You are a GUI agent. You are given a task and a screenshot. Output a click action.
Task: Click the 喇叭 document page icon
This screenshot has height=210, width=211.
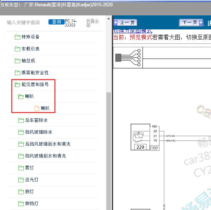pyautogui.click(x=37, y=108)
